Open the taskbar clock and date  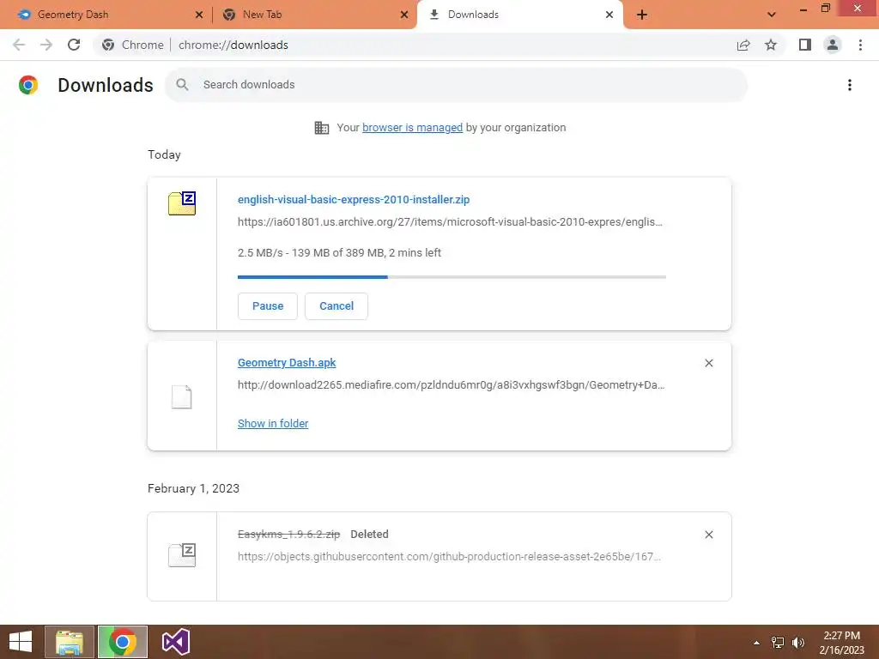pyautogui.click(x=841, y=643)
